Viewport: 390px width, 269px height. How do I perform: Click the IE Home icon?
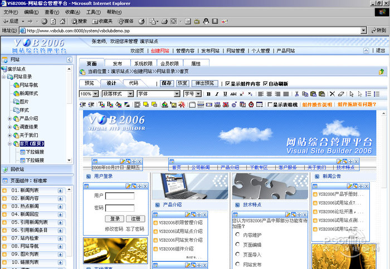tap(62, 21)
